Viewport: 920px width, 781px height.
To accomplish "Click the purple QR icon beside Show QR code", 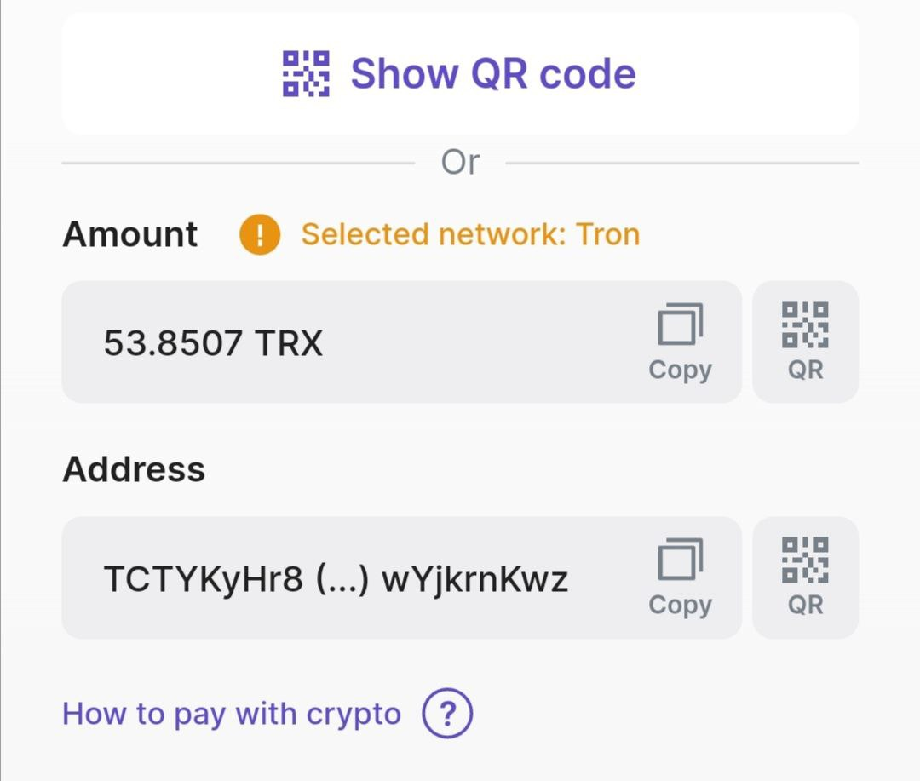I will 306,73.
